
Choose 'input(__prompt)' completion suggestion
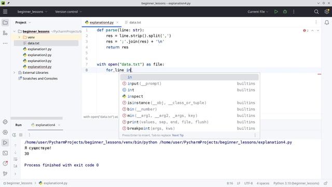189,84
